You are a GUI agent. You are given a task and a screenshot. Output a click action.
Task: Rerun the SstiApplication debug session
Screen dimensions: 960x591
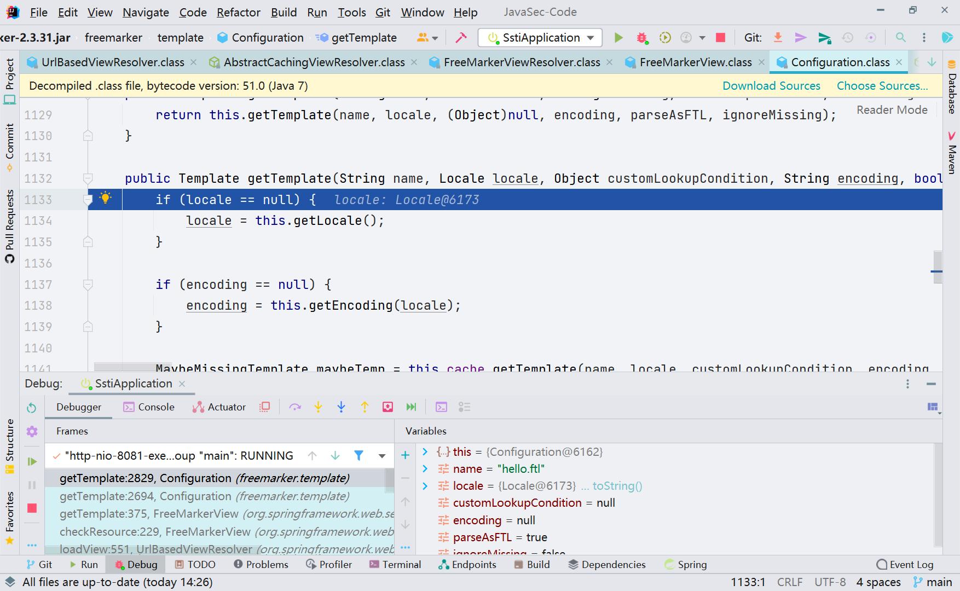coord(32,408)
